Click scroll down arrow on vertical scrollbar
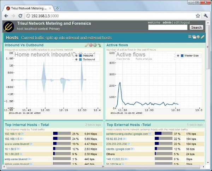Viewport: 212px width, 171px height. pyautogui.click(x=208, y=163)
